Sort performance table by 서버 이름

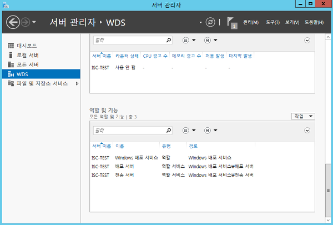coord(102,56)
